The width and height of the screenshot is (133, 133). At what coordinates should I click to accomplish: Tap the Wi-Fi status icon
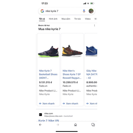(x=88, y=3)
